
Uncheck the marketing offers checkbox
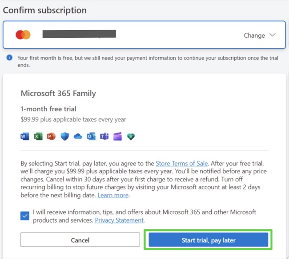click(x=25, y=216)
